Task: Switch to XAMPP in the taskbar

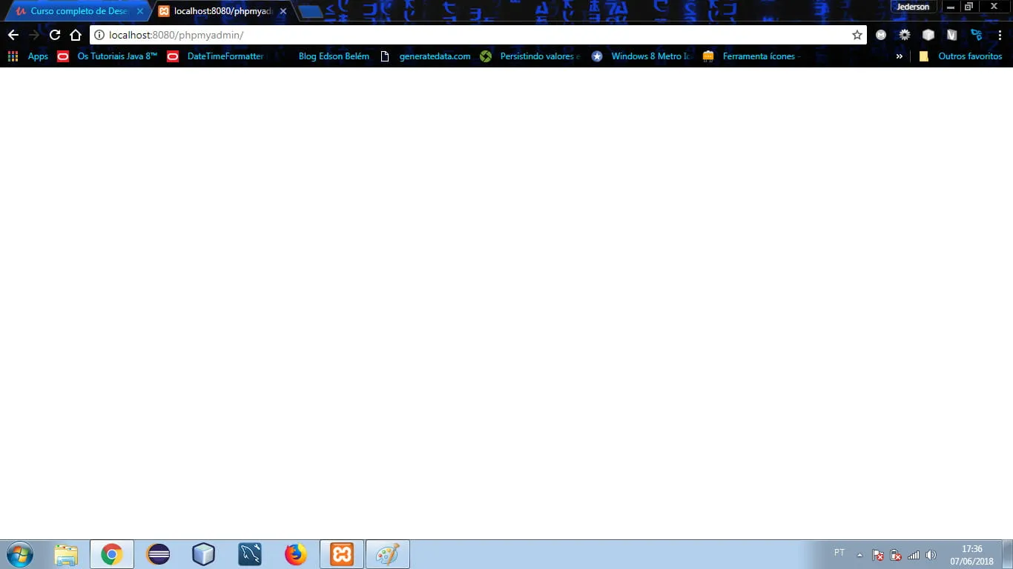Action: click(x=342, y=554)
